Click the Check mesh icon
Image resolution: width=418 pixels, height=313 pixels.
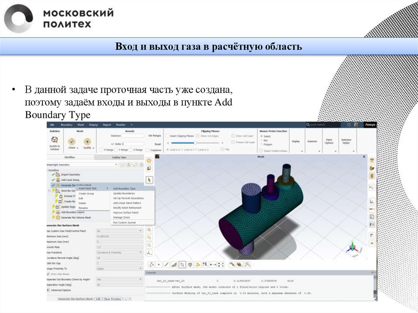72,141
